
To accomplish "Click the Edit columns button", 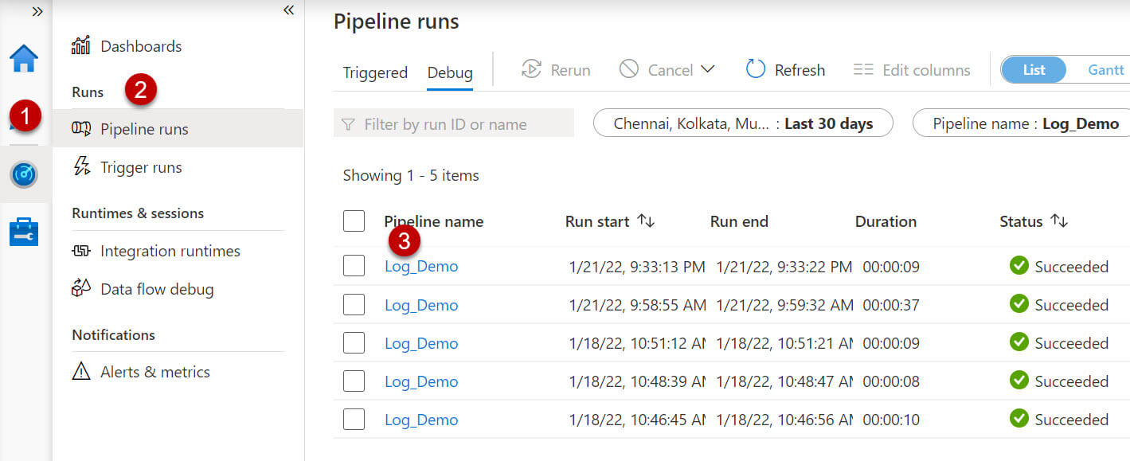I will (x=912, y=70).
